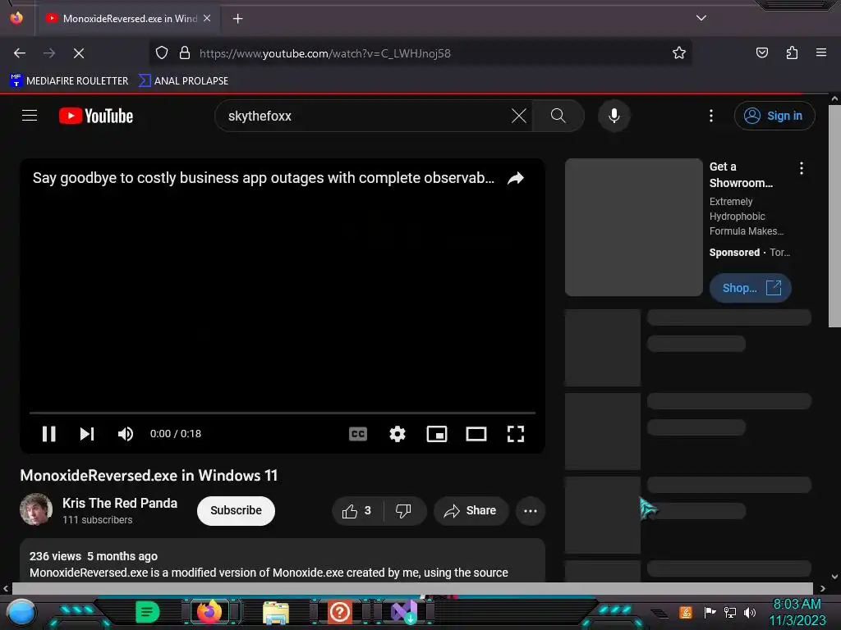
Task: Like the video with thumbs up
Action: click(357, 510)
